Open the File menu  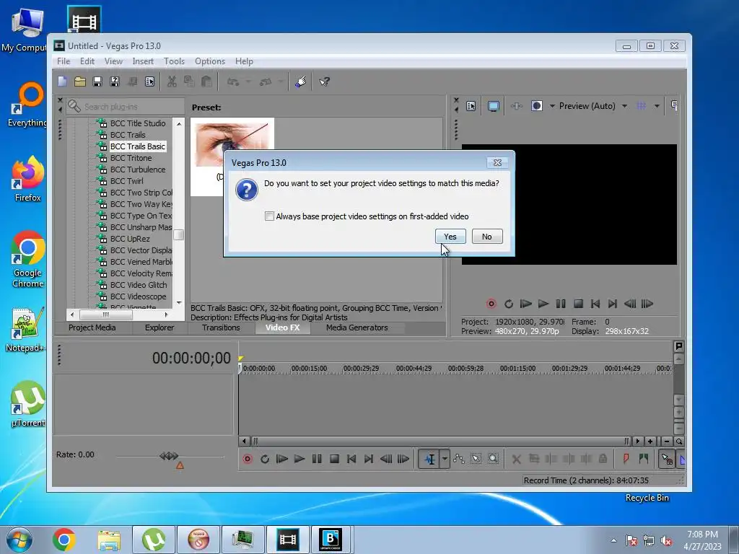coord(64,61)
